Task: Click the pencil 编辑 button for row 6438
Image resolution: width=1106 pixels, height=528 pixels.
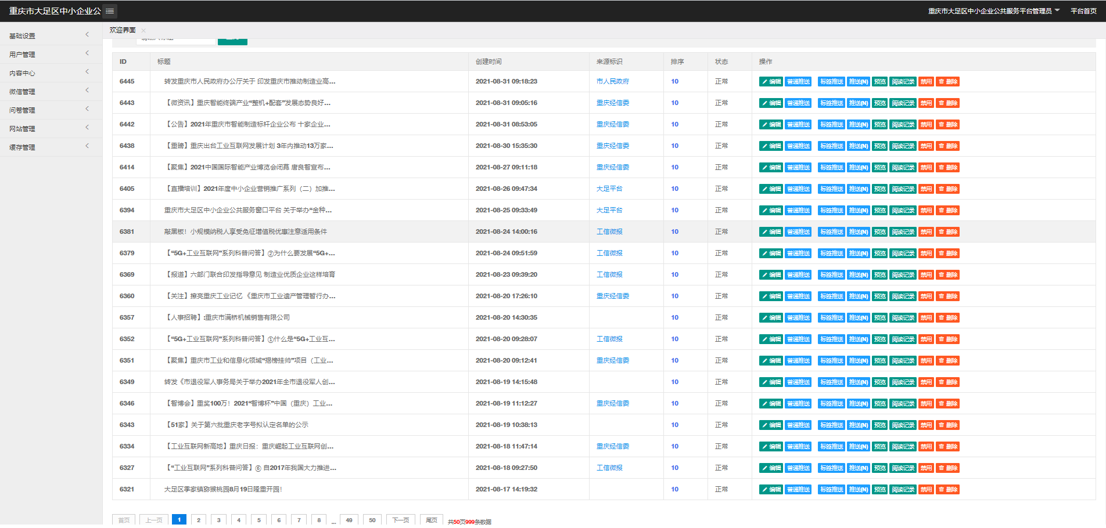Action: click(771, 146)
